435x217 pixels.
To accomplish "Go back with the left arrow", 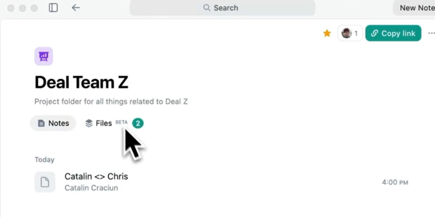I will point(76,8).
